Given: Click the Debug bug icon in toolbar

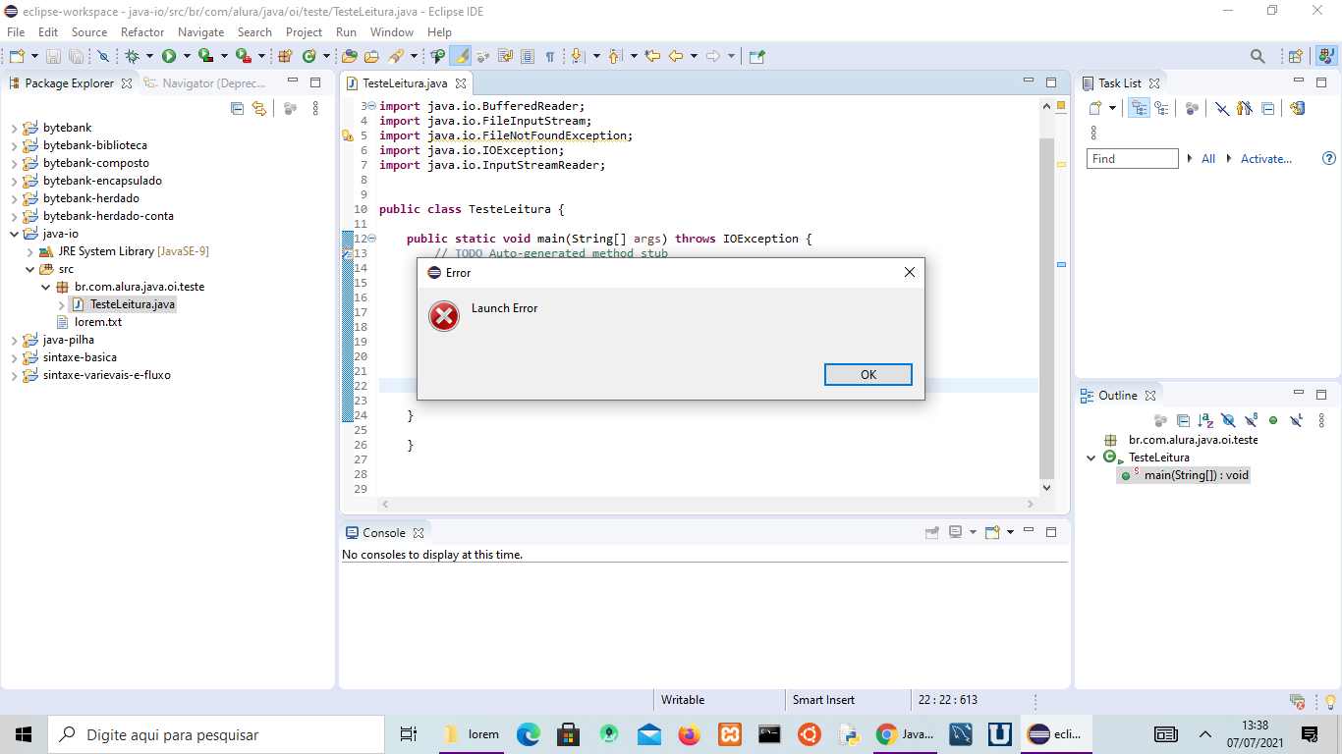Looking at the screenshot, I should tap(133, 57).
